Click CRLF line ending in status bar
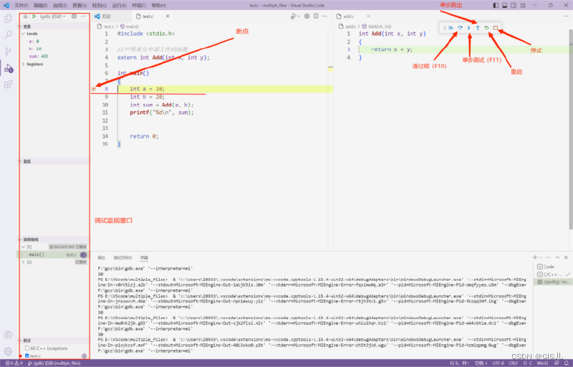The width and height of the screenshot is (573, 367). point(514,363)
